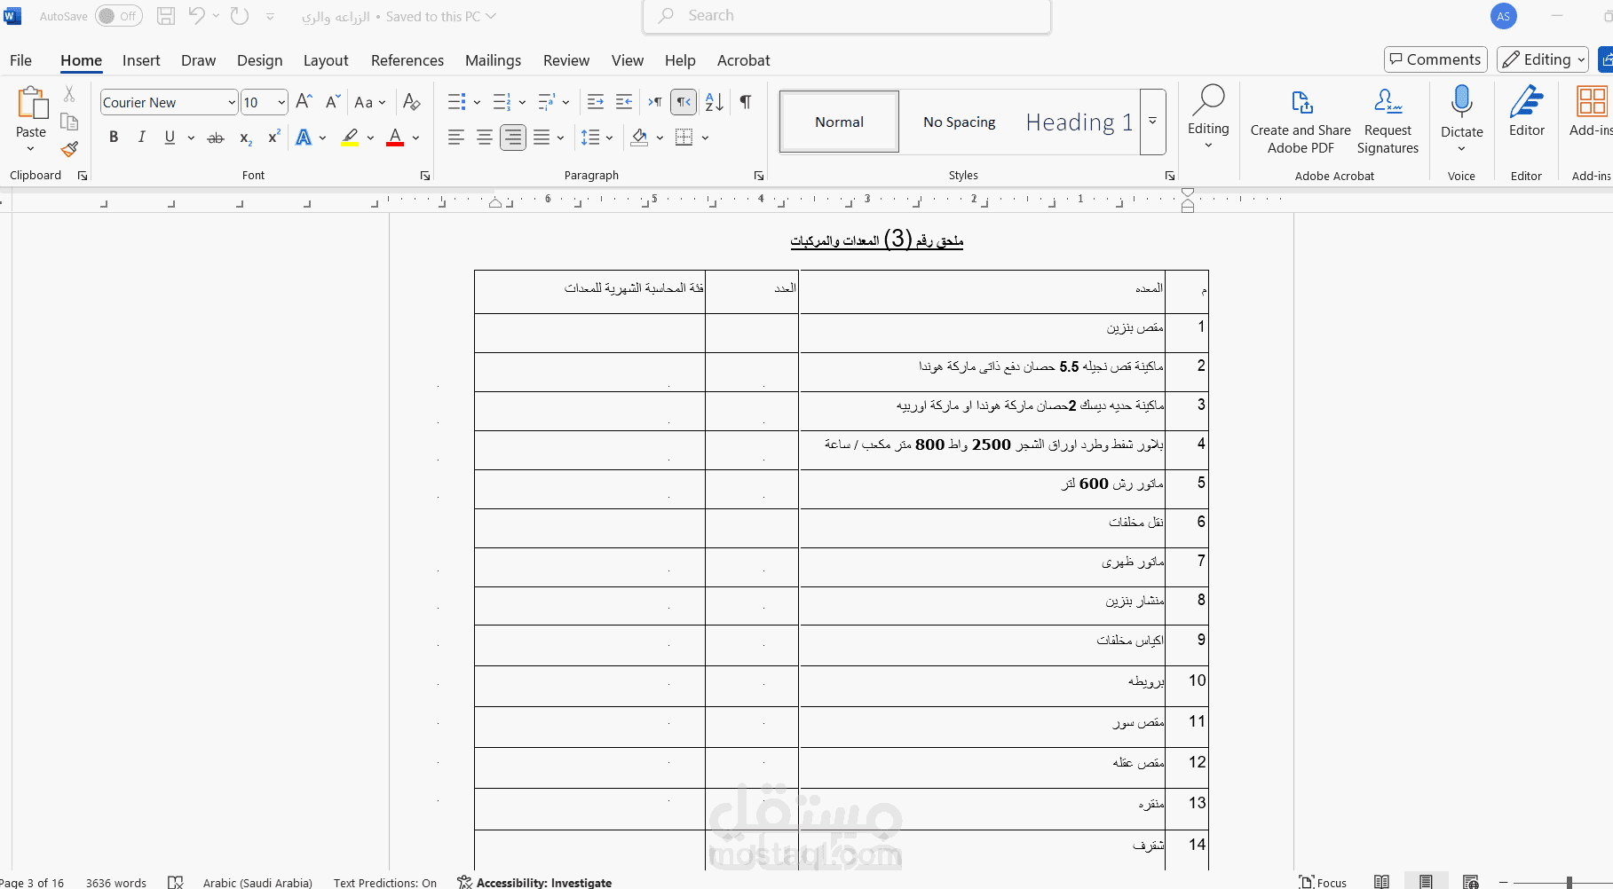Open the bullets list dropdown
Screen dimensions: 1613x889
[477, 102]
